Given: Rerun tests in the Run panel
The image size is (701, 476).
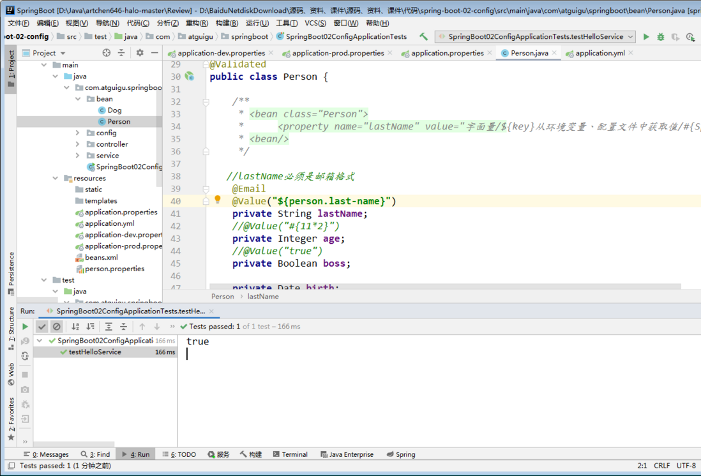Looking at the screenshot, I should pyautogui.click(x=25, y=327).
